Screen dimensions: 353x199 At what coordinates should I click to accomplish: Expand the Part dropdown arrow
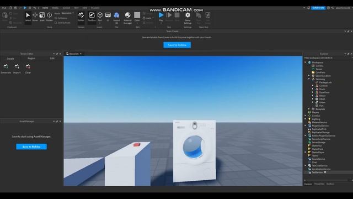[100, 23]
